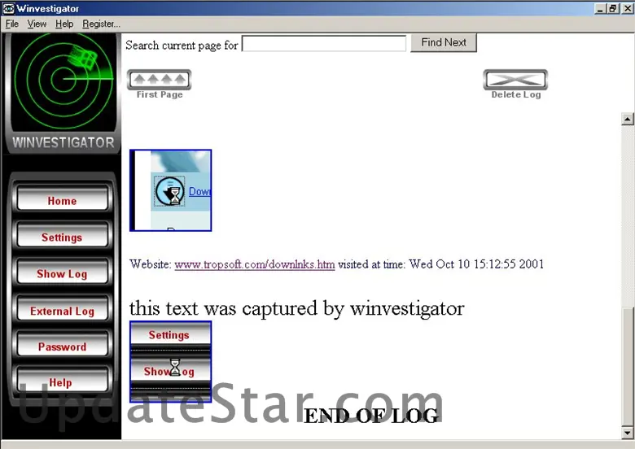Click the Find Next button
This screenshot has width=635, height=449.
444,42
